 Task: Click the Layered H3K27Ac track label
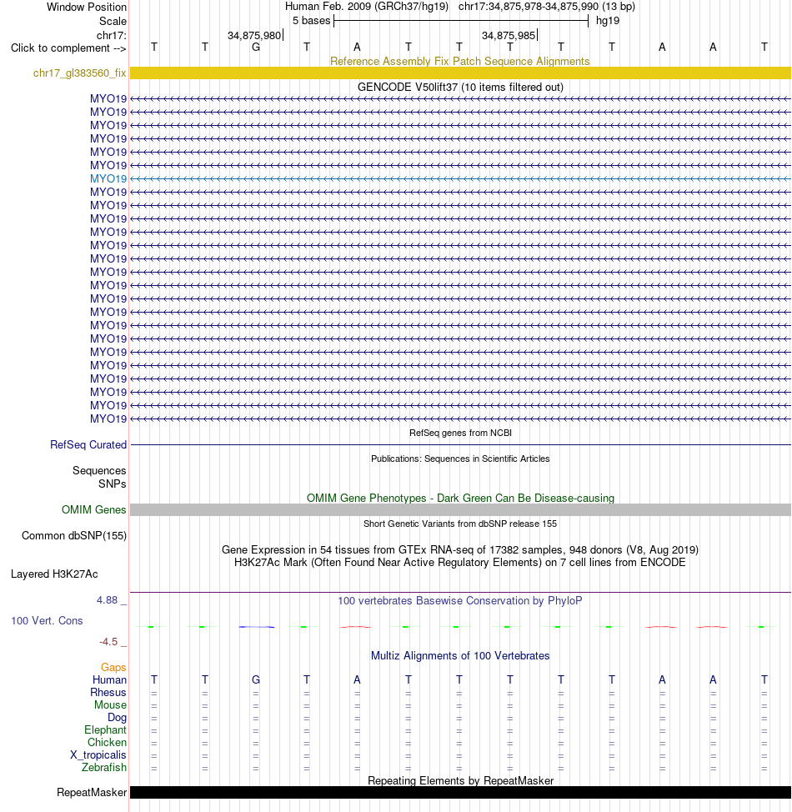pyautogui.click(x=54, y=574)
